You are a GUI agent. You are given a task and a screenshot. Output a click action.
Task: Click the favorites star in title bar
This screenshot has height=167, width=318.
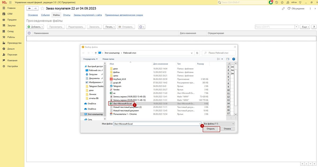282,2
